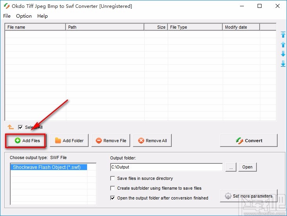Enable Create subfolder using filename option
The width and height of the screenshot is (287, 216).
pyautogui.click(x=113, y=188)
